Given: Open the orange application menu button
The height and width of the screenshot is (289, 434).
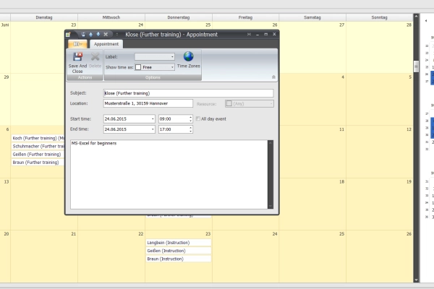Looking at the screenshot, I should coord(77,44).
